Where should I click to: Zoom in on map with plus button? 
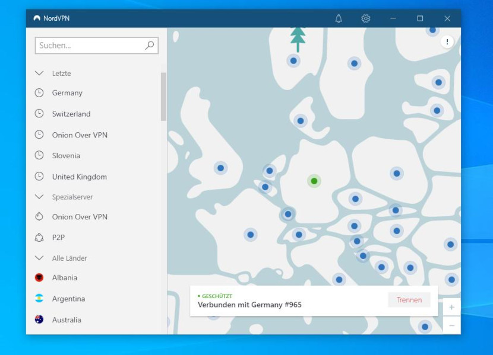pyautogui.click(x=451, y=307)
